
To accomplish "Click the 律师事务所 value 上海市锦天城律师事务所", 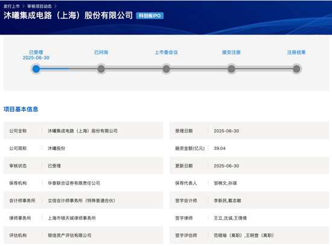I will click(x=72, y=218).
